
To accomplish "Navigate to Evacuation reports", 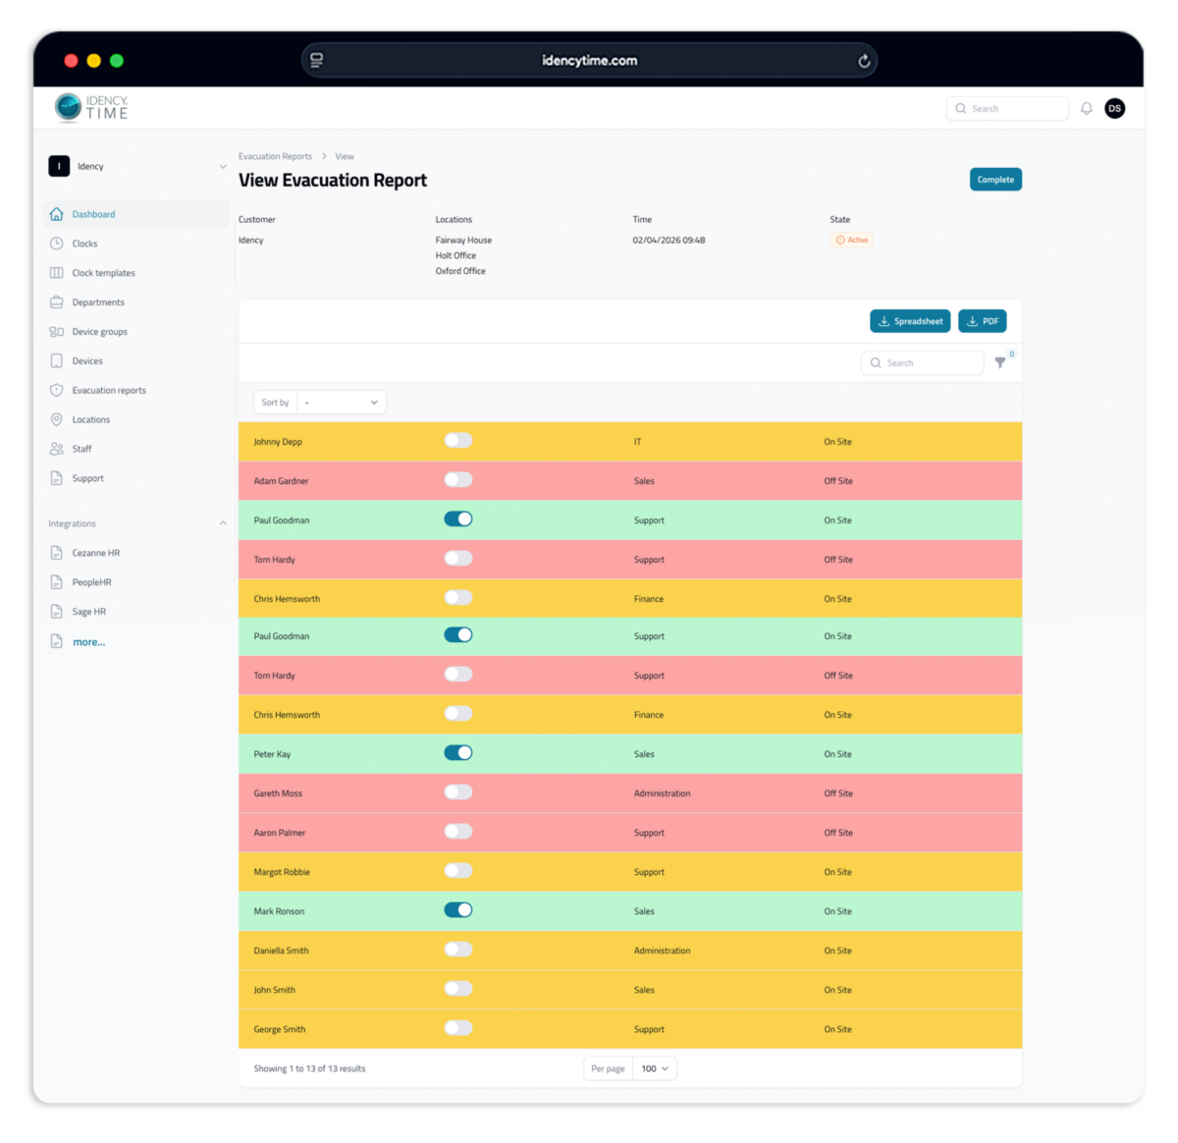I will coord(108,390).
